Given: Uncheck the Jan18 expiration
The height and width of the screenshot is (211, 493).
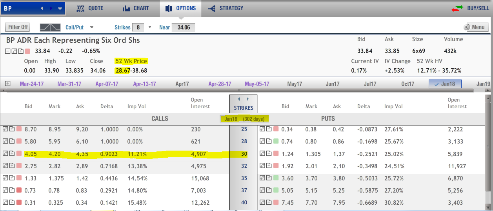Looking at the screenshot, I should click(445, 84).
